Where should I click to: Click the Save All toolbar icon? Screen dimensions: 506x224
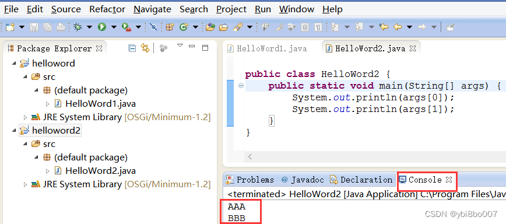[x=47, y=27]
